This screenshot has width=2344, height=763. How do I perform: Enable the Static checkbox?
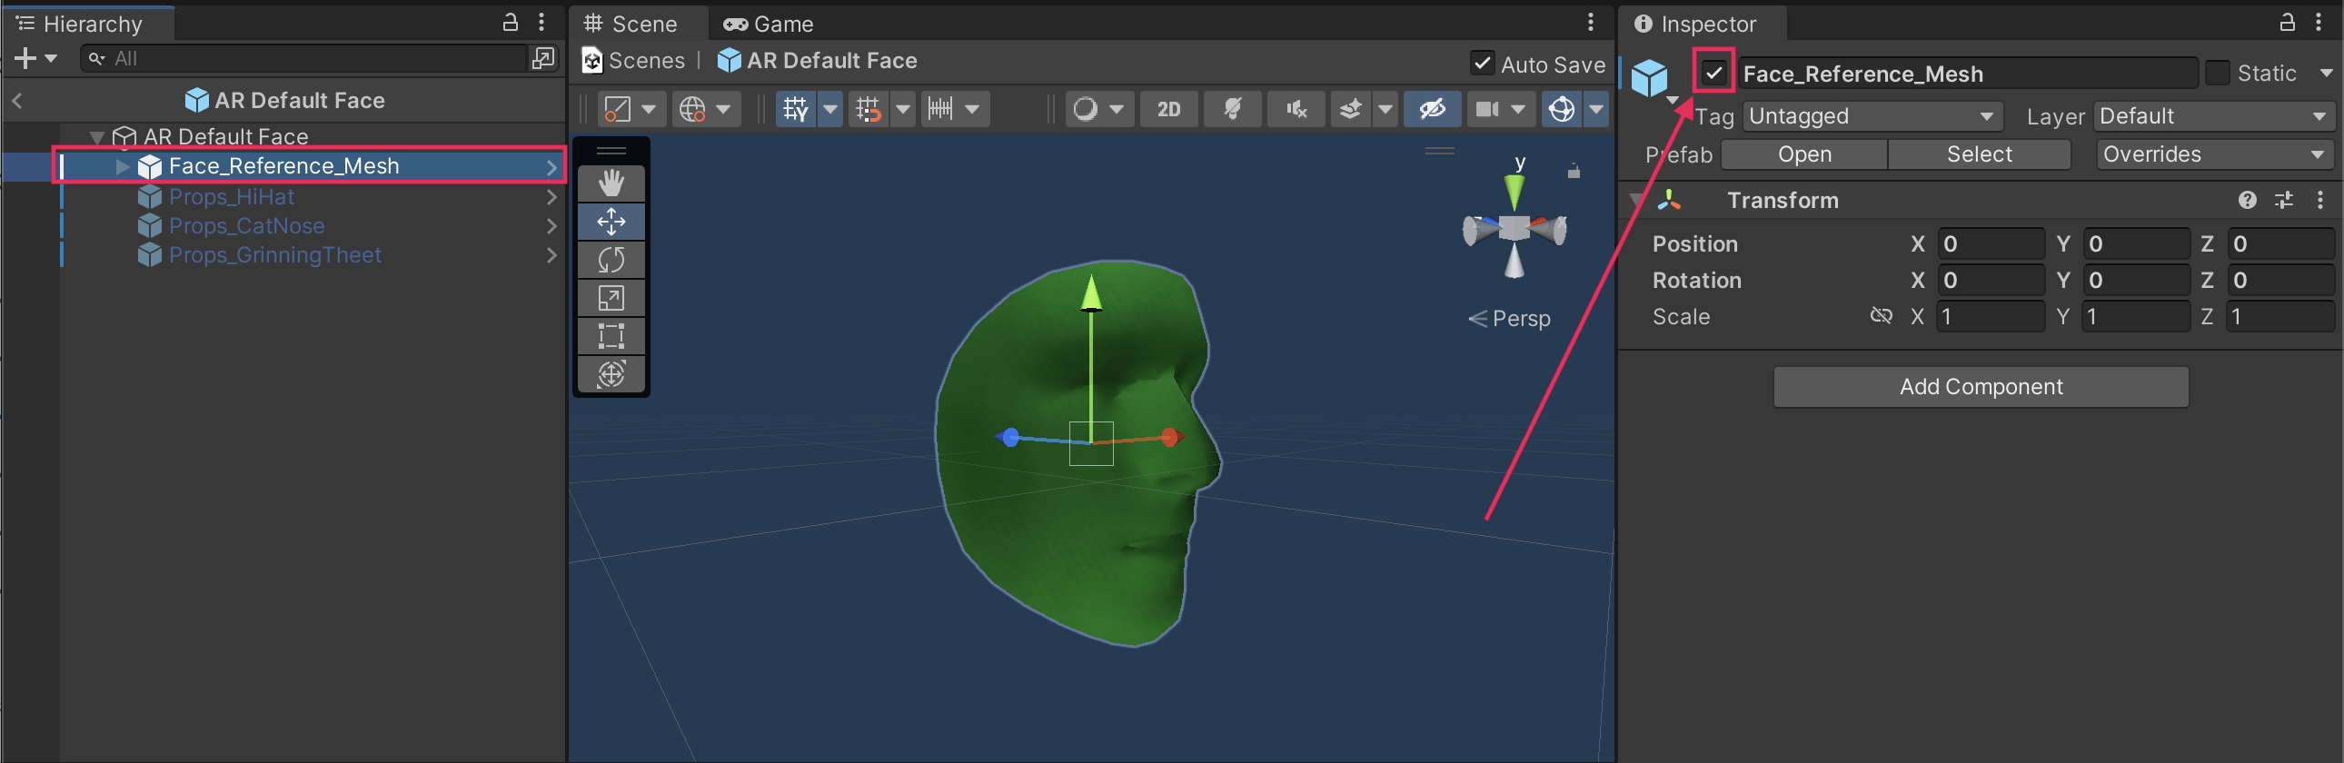tap(2218, 73)
